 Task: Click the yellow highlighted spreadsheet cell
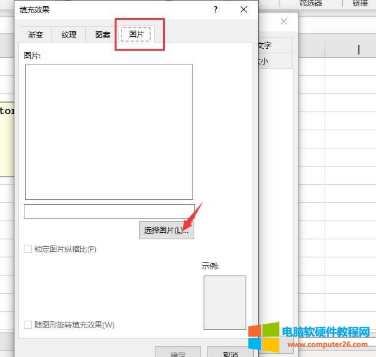(x=7, y=138)
